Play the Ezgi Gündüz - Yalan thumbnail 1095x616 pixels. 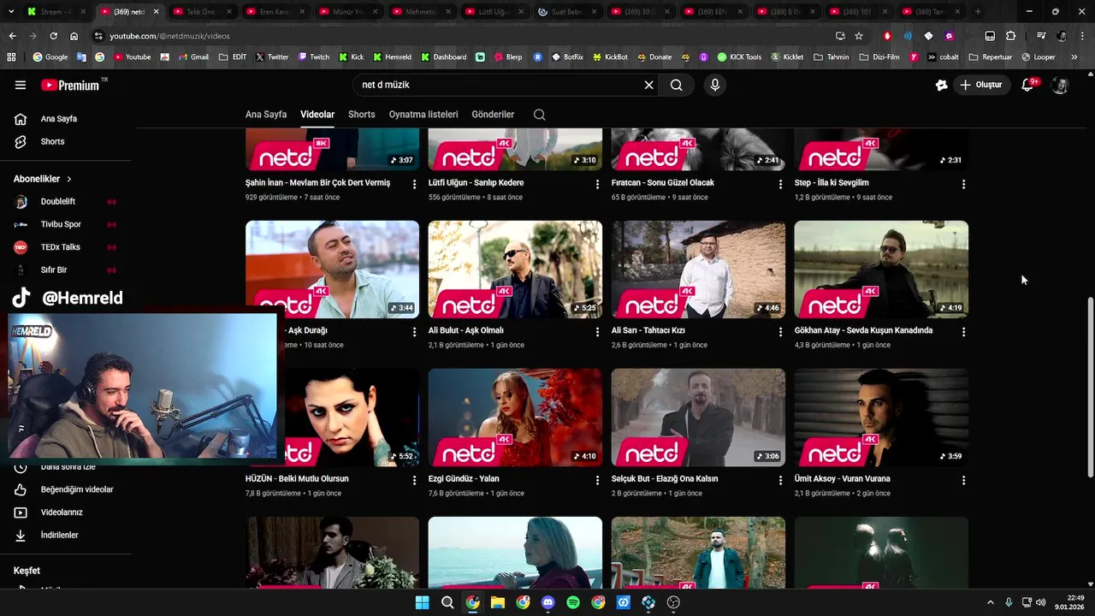pyautogui.click(x=515, y=417)
